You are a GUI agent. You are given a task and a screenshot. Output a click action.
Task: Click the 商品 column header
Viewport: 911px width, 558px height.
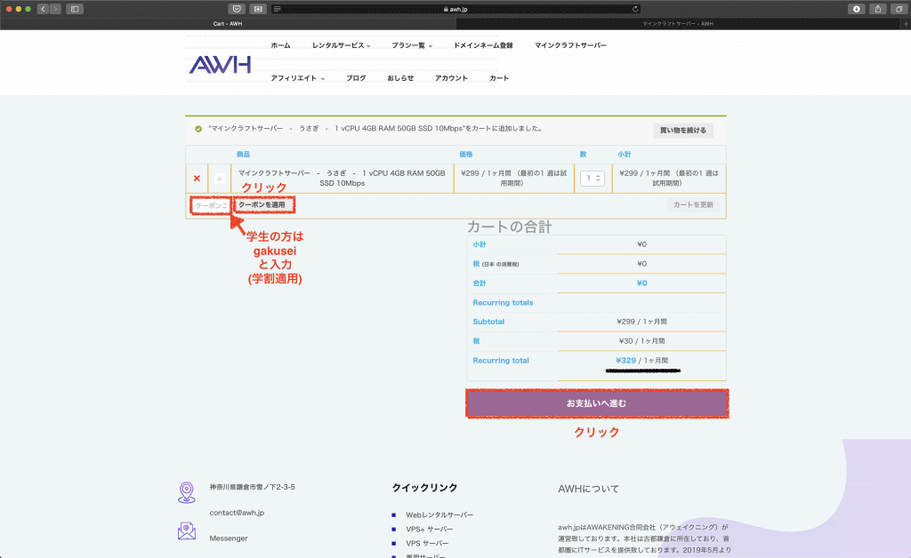click(x=243, y=155)
